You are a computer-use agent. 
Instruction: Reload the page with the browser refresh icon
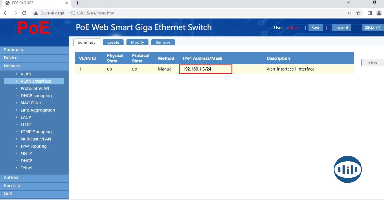[24, 13]
